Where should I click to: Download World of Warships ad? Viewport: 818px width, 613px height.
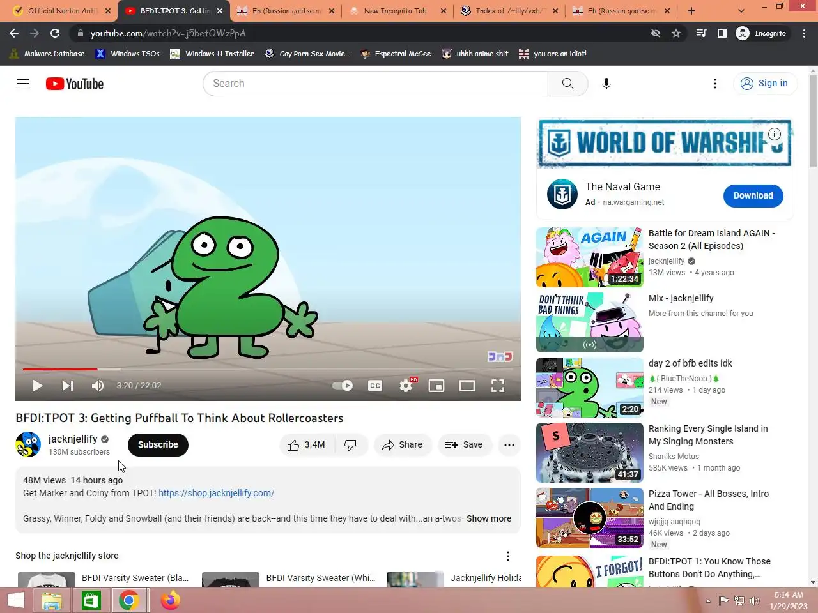[x=753, y=196]
